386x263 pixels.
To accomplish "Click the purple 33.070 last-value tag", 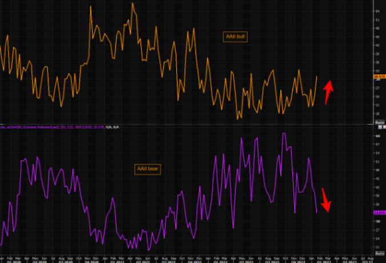I will tap(380, 213).
